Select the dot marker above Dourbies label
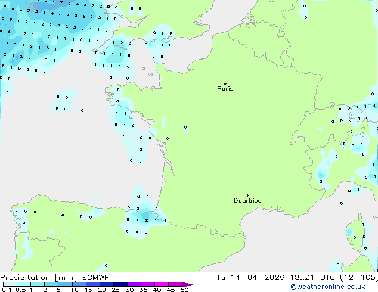The image size is (378, 292). (247, 195)
